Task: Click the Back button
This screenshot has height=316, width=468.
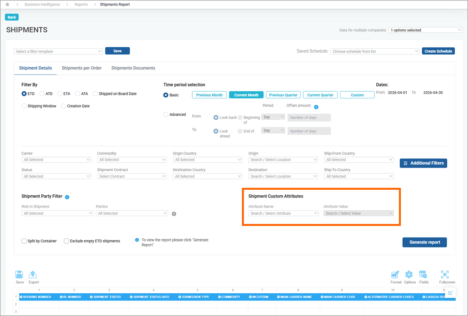Action: click(12, 17)
